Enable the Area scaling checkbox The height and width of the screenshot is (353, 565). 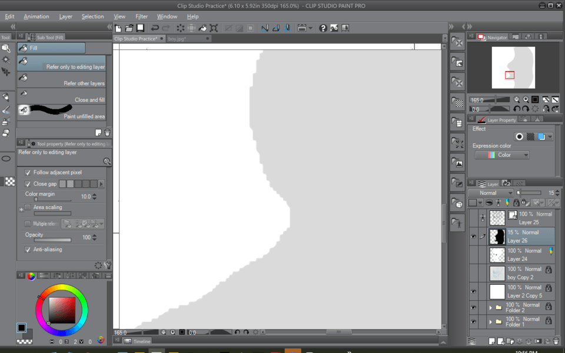pyautogui.click(x=28, y=207)
